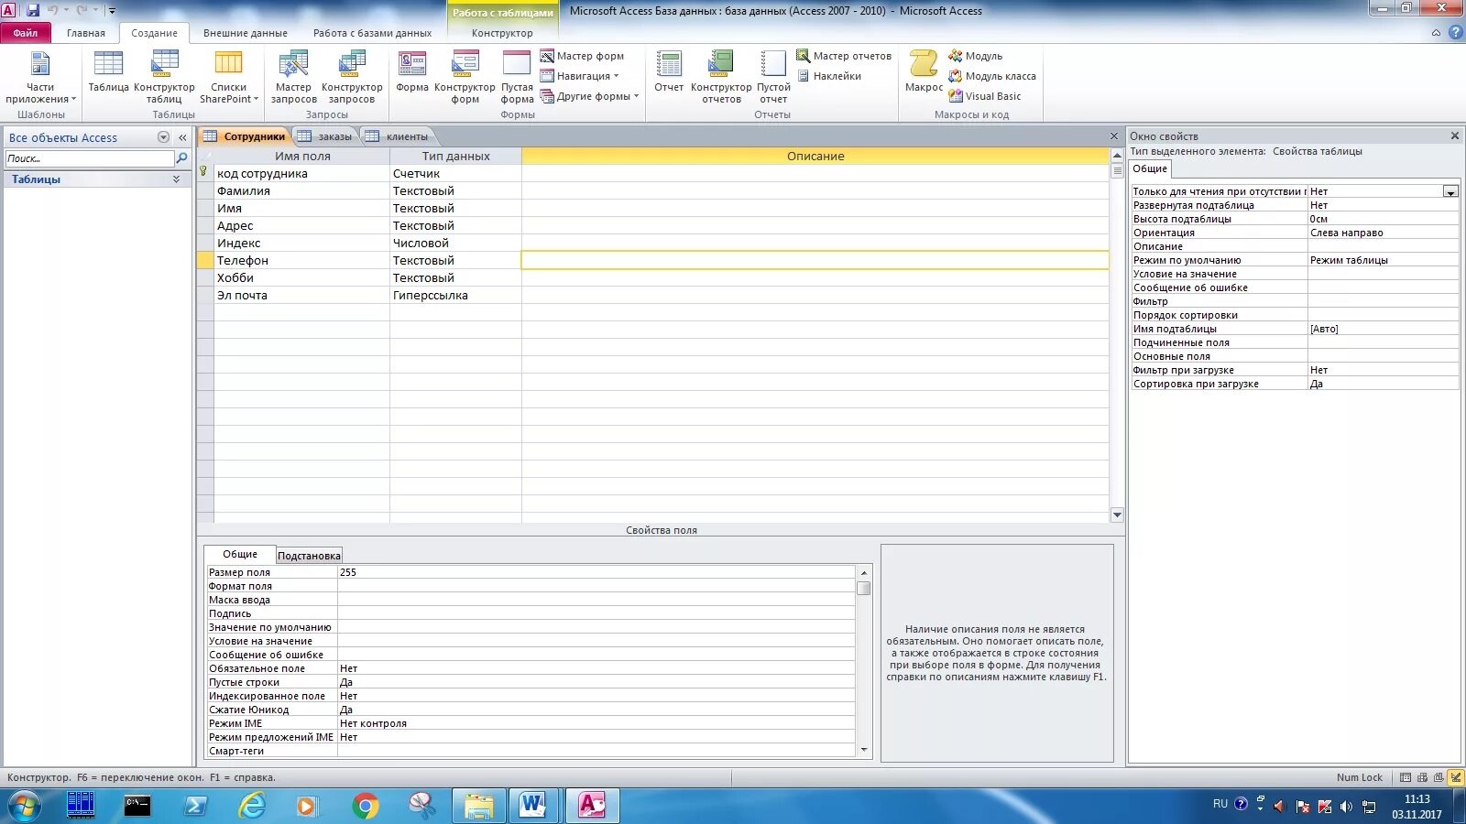The height and width of the screenshot is (824, 1466).
Task: Click Наклейки labels button
Action: pyautogui.click(x=829, y=76)
